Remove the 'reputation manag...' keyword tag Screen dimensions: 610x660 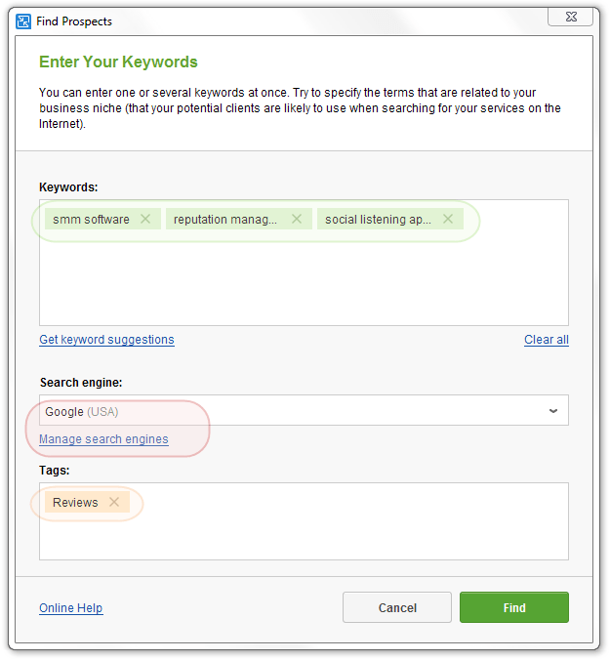point(297,219)
